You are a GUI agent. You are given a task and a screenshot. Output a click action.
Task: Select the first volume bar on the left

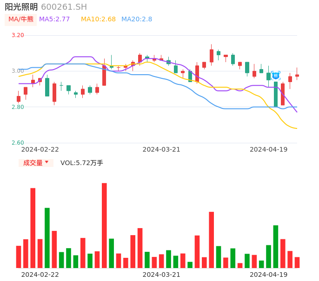[x=19, y=256]
